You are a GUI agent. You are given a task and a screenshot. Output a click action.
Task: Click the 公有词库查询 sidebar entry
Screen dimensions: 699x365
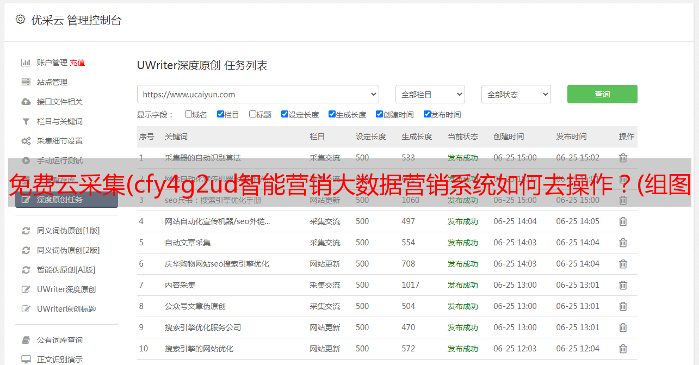(x=60, y=340)
